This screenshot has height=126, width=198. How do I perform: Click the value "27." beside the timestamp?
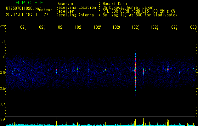coord(47,15)
